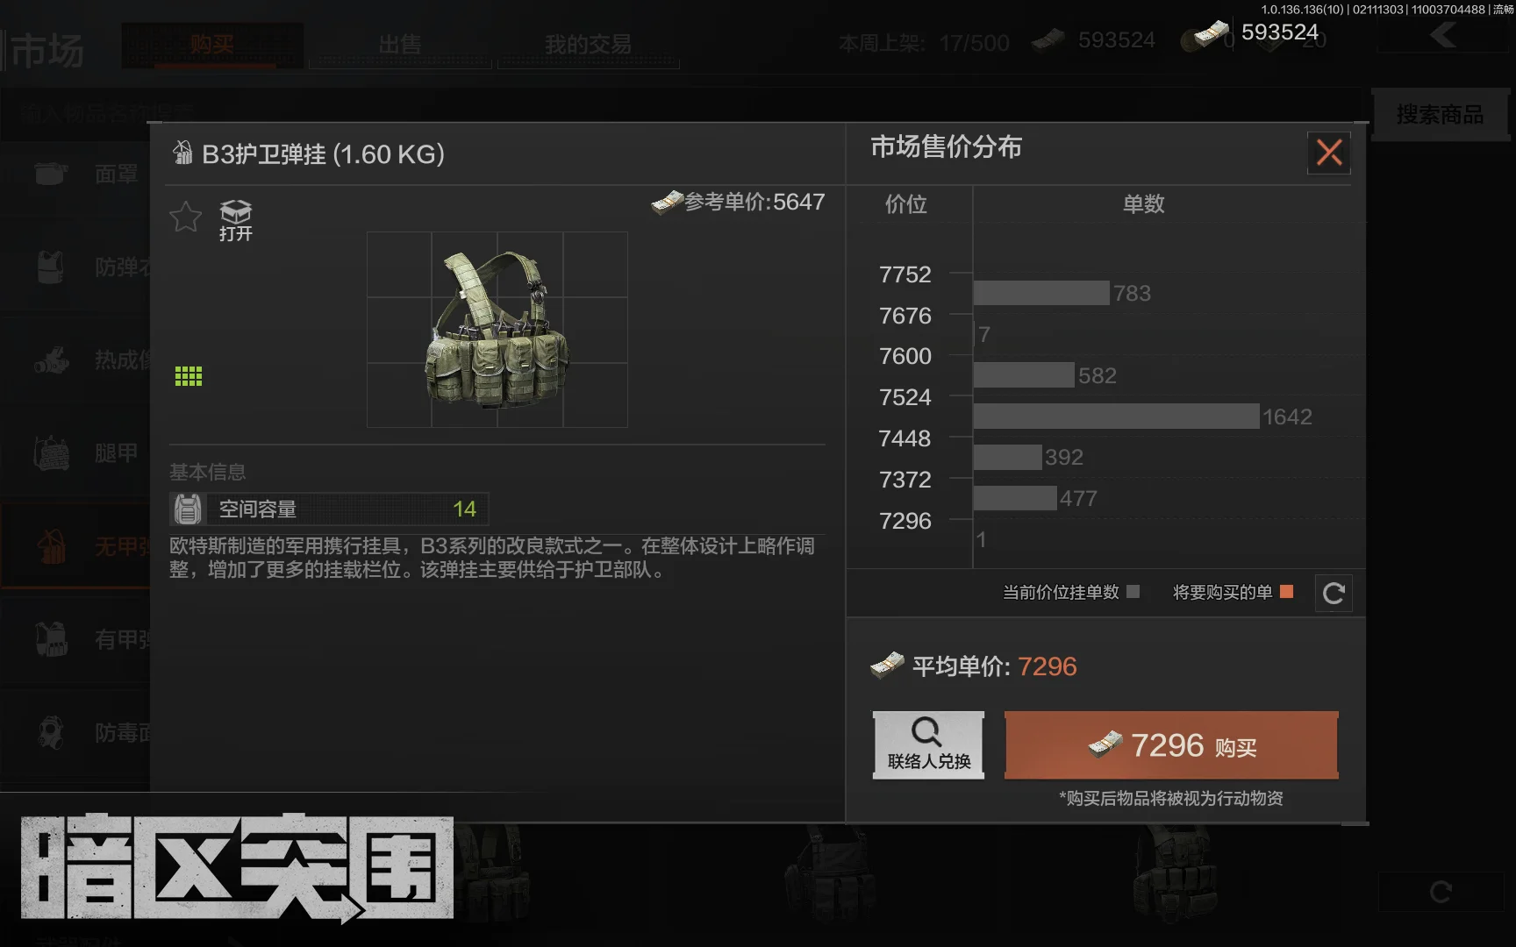Image resolution: width=1516 pixels, height=947 pixels.
Task: Switch to the 出售 tab
Action: click(x=400, y=44)
